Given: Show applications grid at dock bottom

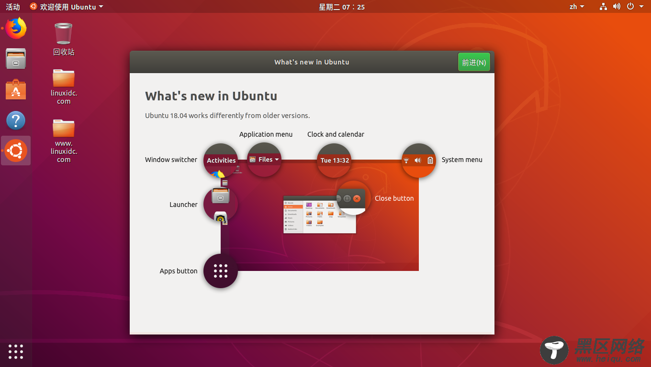Looking at the screenshot, I should click(16, 351).
